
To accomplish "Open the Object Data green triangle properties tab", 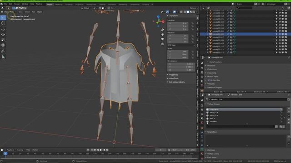I will (202, 149).
